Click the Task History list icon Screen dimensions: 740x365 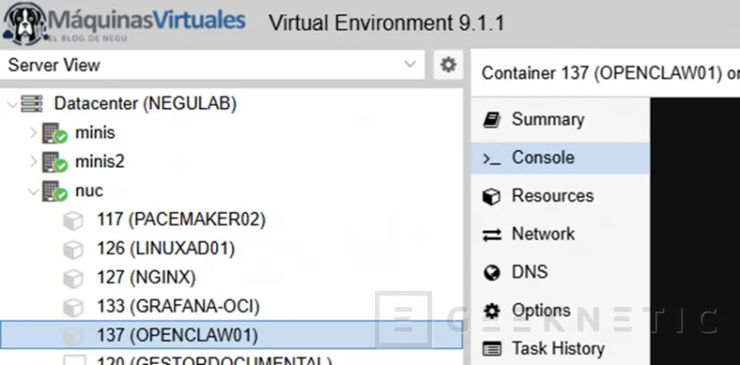492,350
